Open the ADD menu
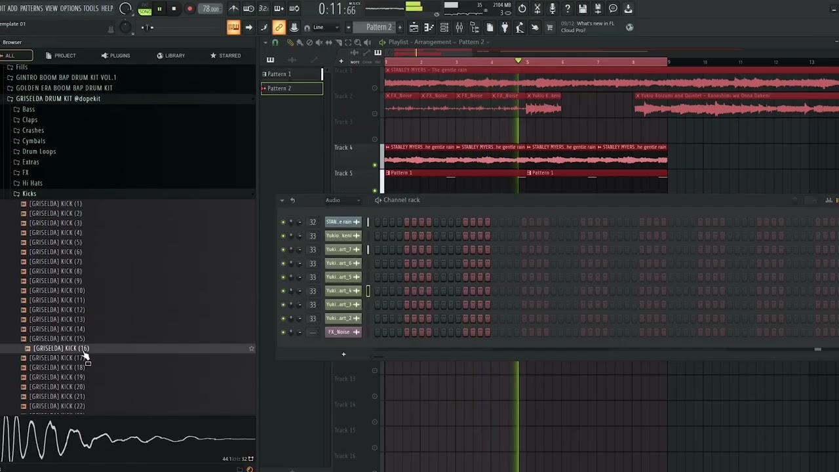Viewport: 839px width, 472px height. 12,9
